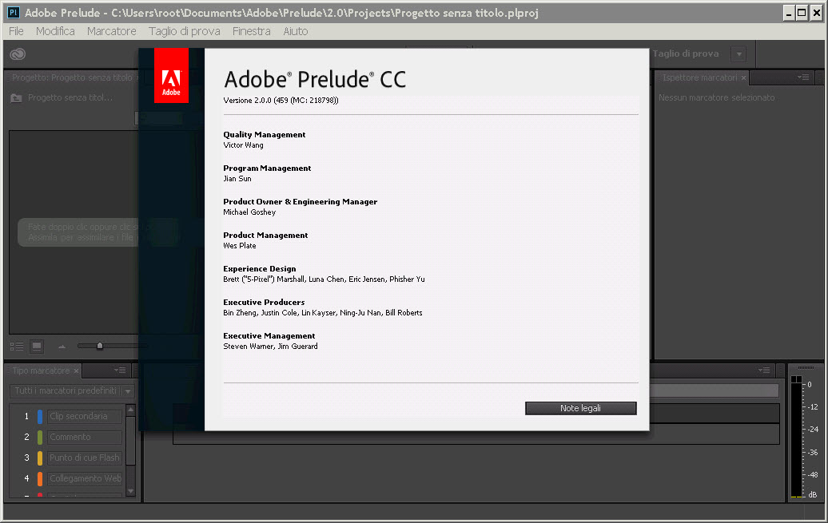The width and height of the screenshot is (828, 523).
Task: Open the Taglio di prova workspace dropdown arrow
Action: 738,53
